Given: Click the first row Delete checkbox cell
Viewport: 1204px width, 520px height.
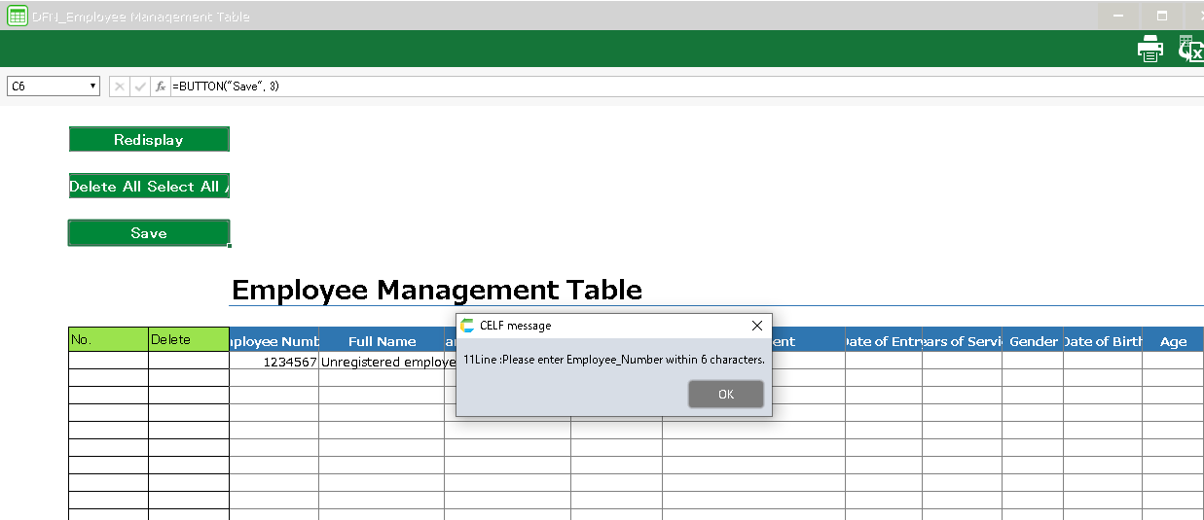Looking at the screenshot, I should click(188, 362).
